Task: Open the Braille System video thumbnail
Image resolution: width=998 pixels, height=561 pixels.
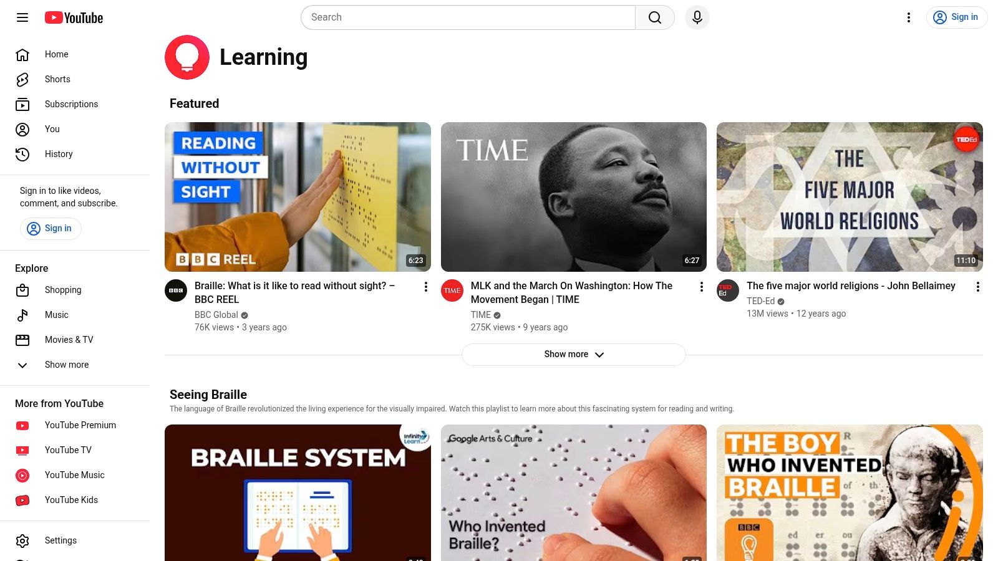Action: (298, 492)
